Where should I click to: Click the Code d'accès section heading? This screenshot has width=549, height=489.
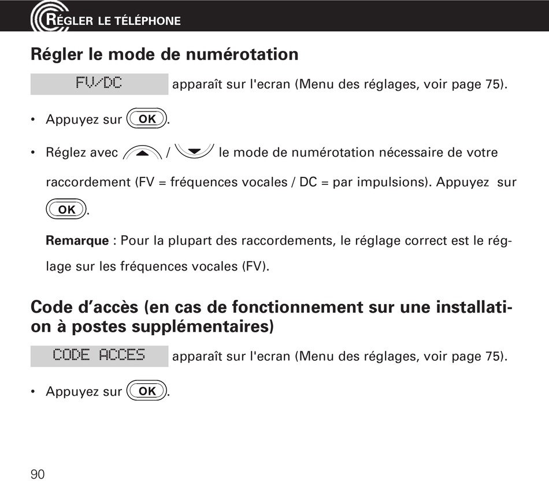coord(272,317)
